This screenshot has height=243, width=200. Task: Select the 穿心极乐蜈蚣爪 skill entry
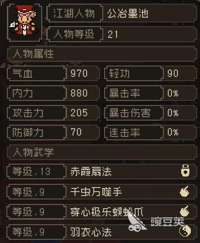point(102,212)
